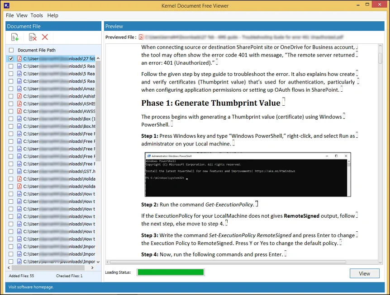This screenshot has width=390, height=295.
Task: Click the Add document file icon
Action: 15,37
